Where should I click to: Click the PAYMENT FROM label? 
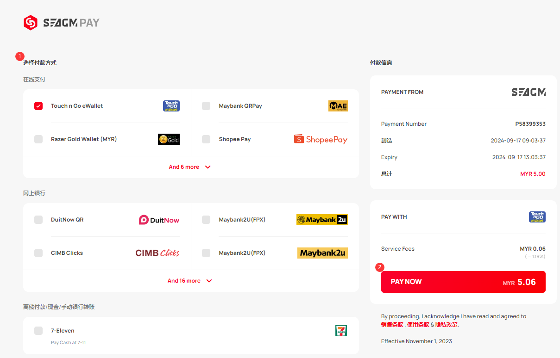[x=402, y=92]
